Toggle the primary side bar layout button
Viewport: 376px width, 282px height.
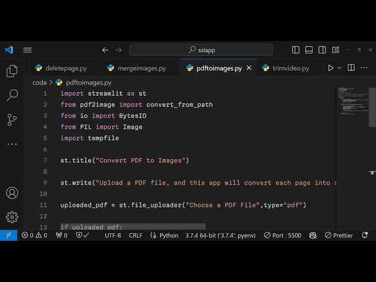click(x=296, y=50)
